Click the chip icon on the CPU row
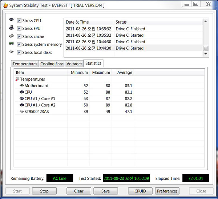This screenshot has height=199, width=218. tap(22, 92)
